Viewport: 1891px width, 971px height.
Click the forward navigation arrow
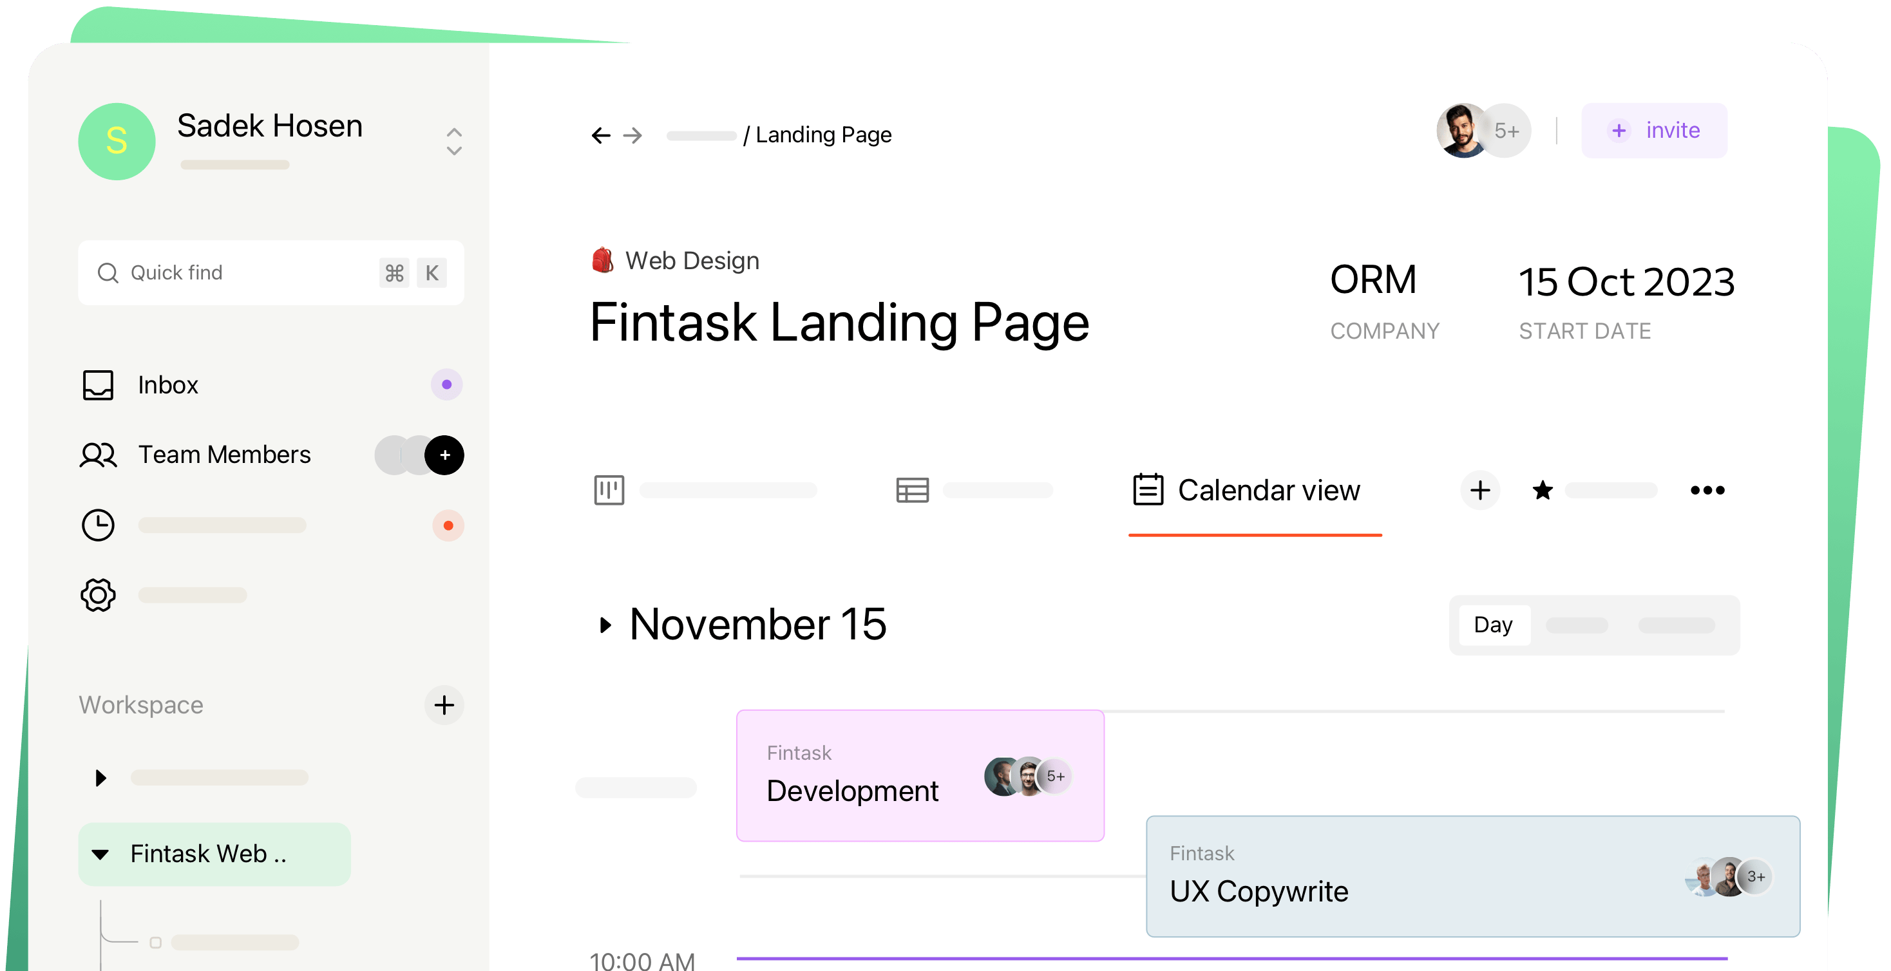click(632, 135)
